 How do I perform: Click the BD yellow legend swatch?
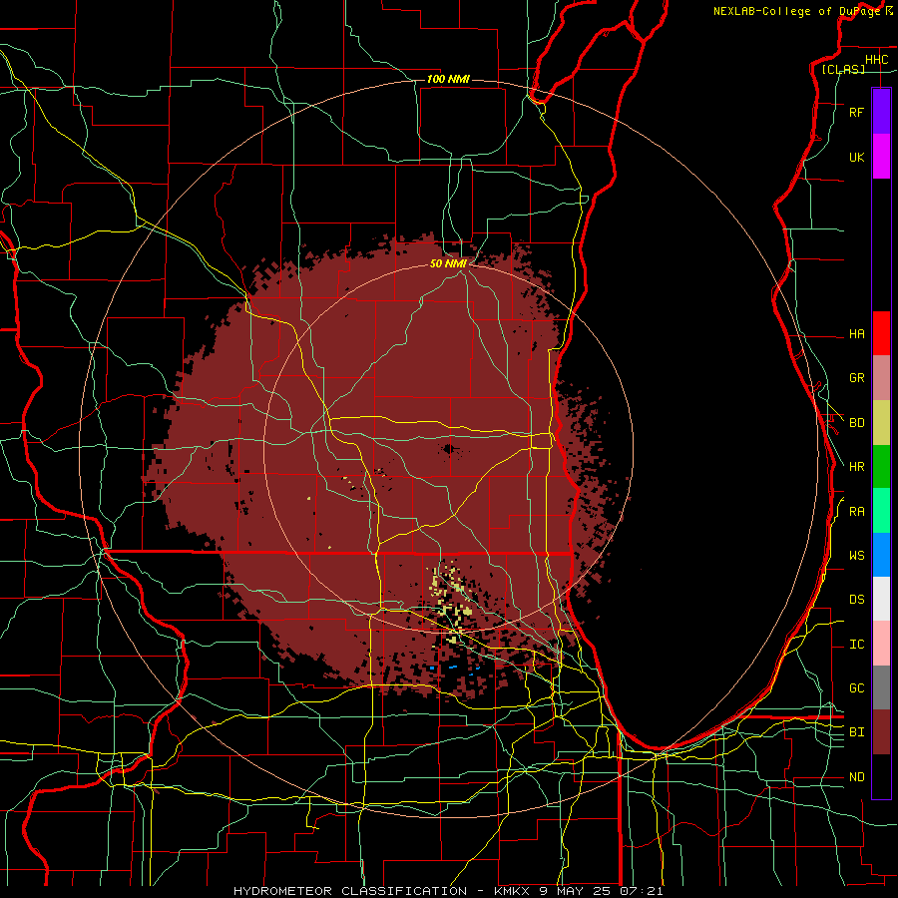881,423
